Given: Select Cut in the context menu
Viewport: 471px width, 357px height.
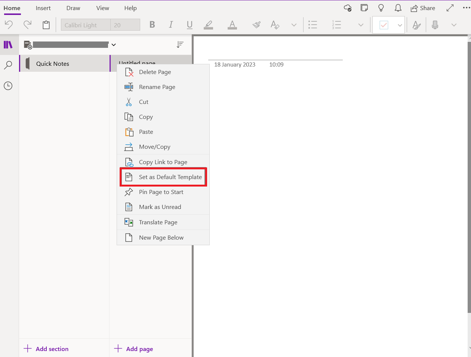Looking at the screenshot, I should pyautogui.click(x=163, y=102).
